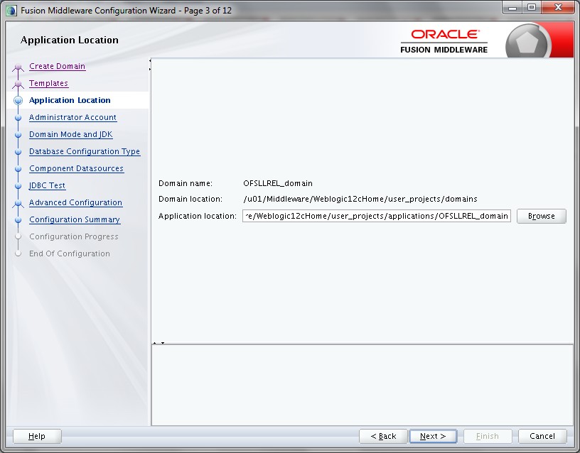This screenshot has width=580, height=453.
Task: Minimize the Configuration Wizard window
Action: click(x=512, y=7)
